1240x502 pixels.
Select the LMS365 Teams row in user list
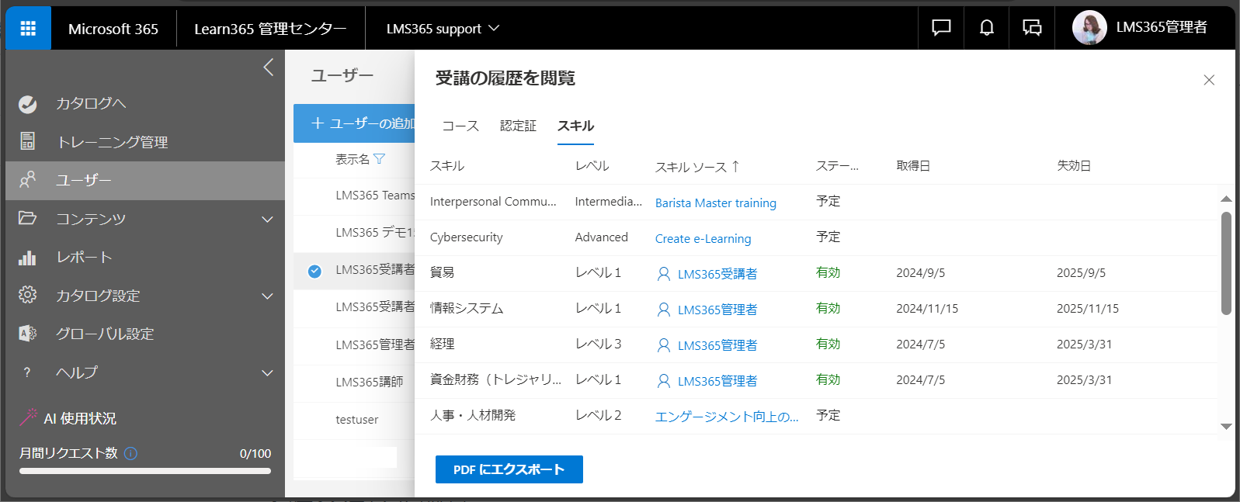click(x=354, y=196)
